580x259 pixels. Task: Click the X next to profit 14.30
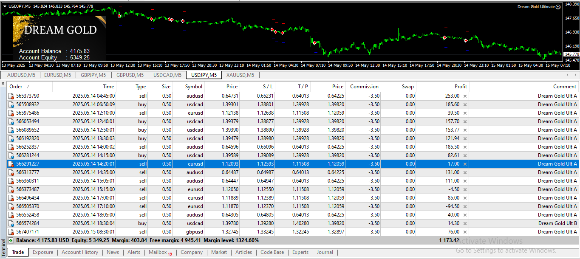[x=465, y=223]
